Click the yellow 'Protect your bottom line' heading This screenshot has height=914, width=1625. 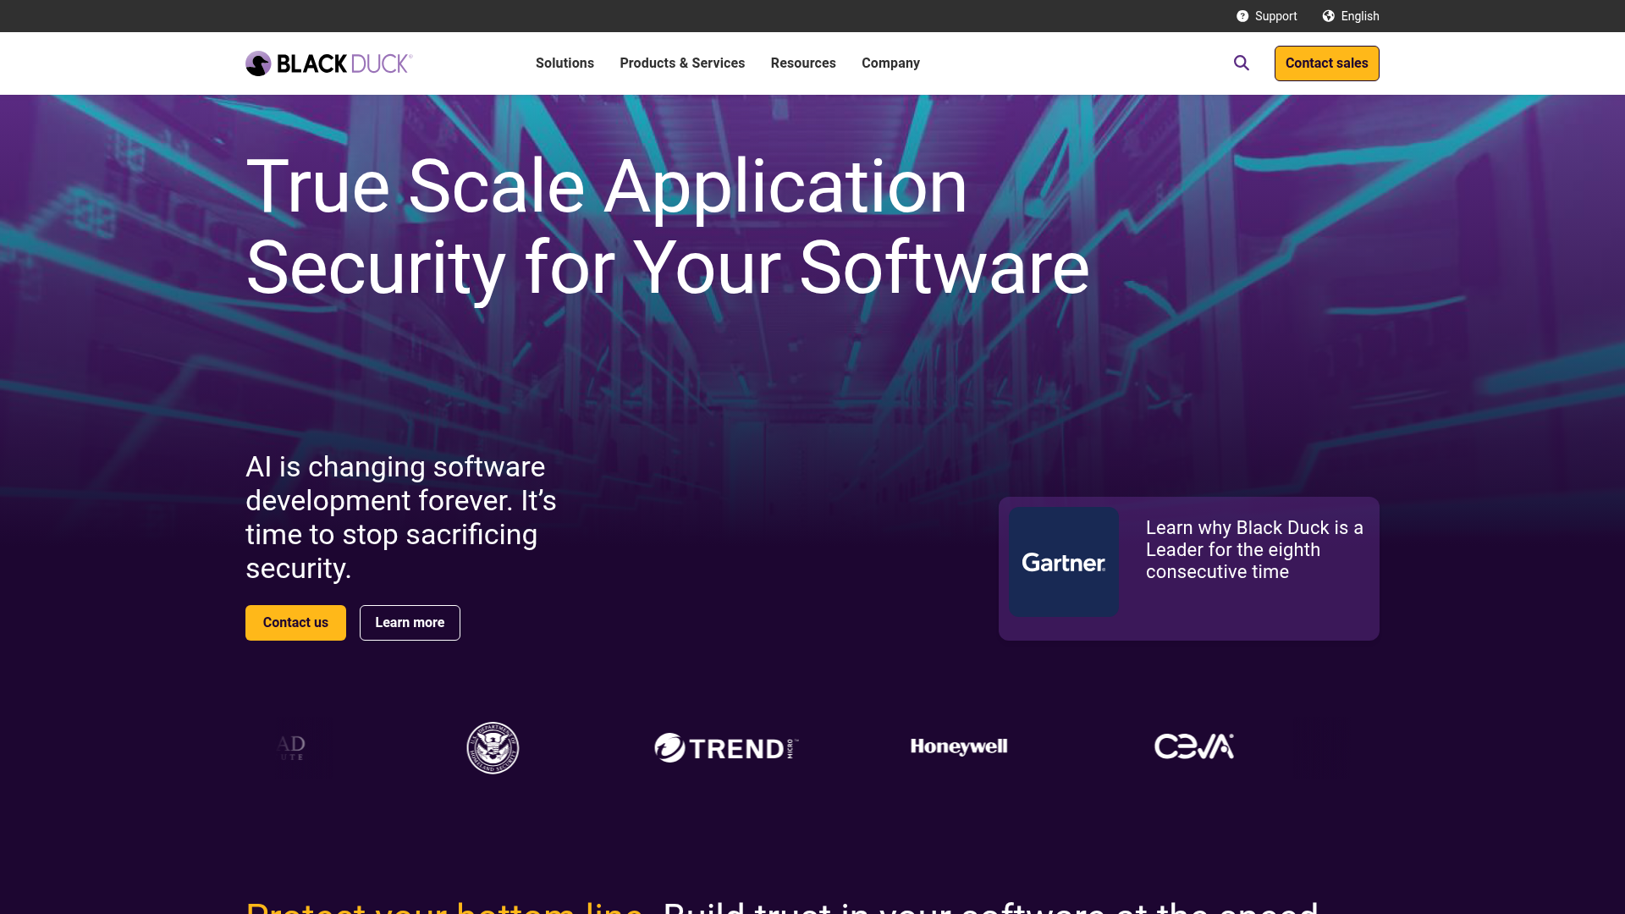coord(443,906)
